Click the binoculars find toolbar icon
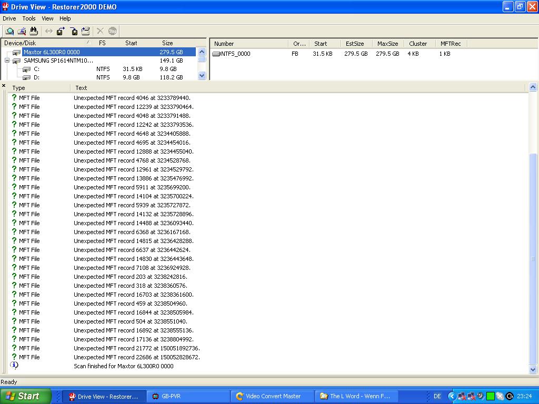Image resolution: width=539 pixels, height=404 pixels. (33, 31)
